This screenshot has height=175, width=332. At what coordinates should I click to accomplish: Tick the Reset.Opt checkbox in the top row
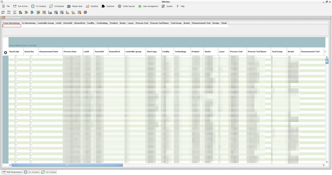pyautogui.click(x=16, y=57)
